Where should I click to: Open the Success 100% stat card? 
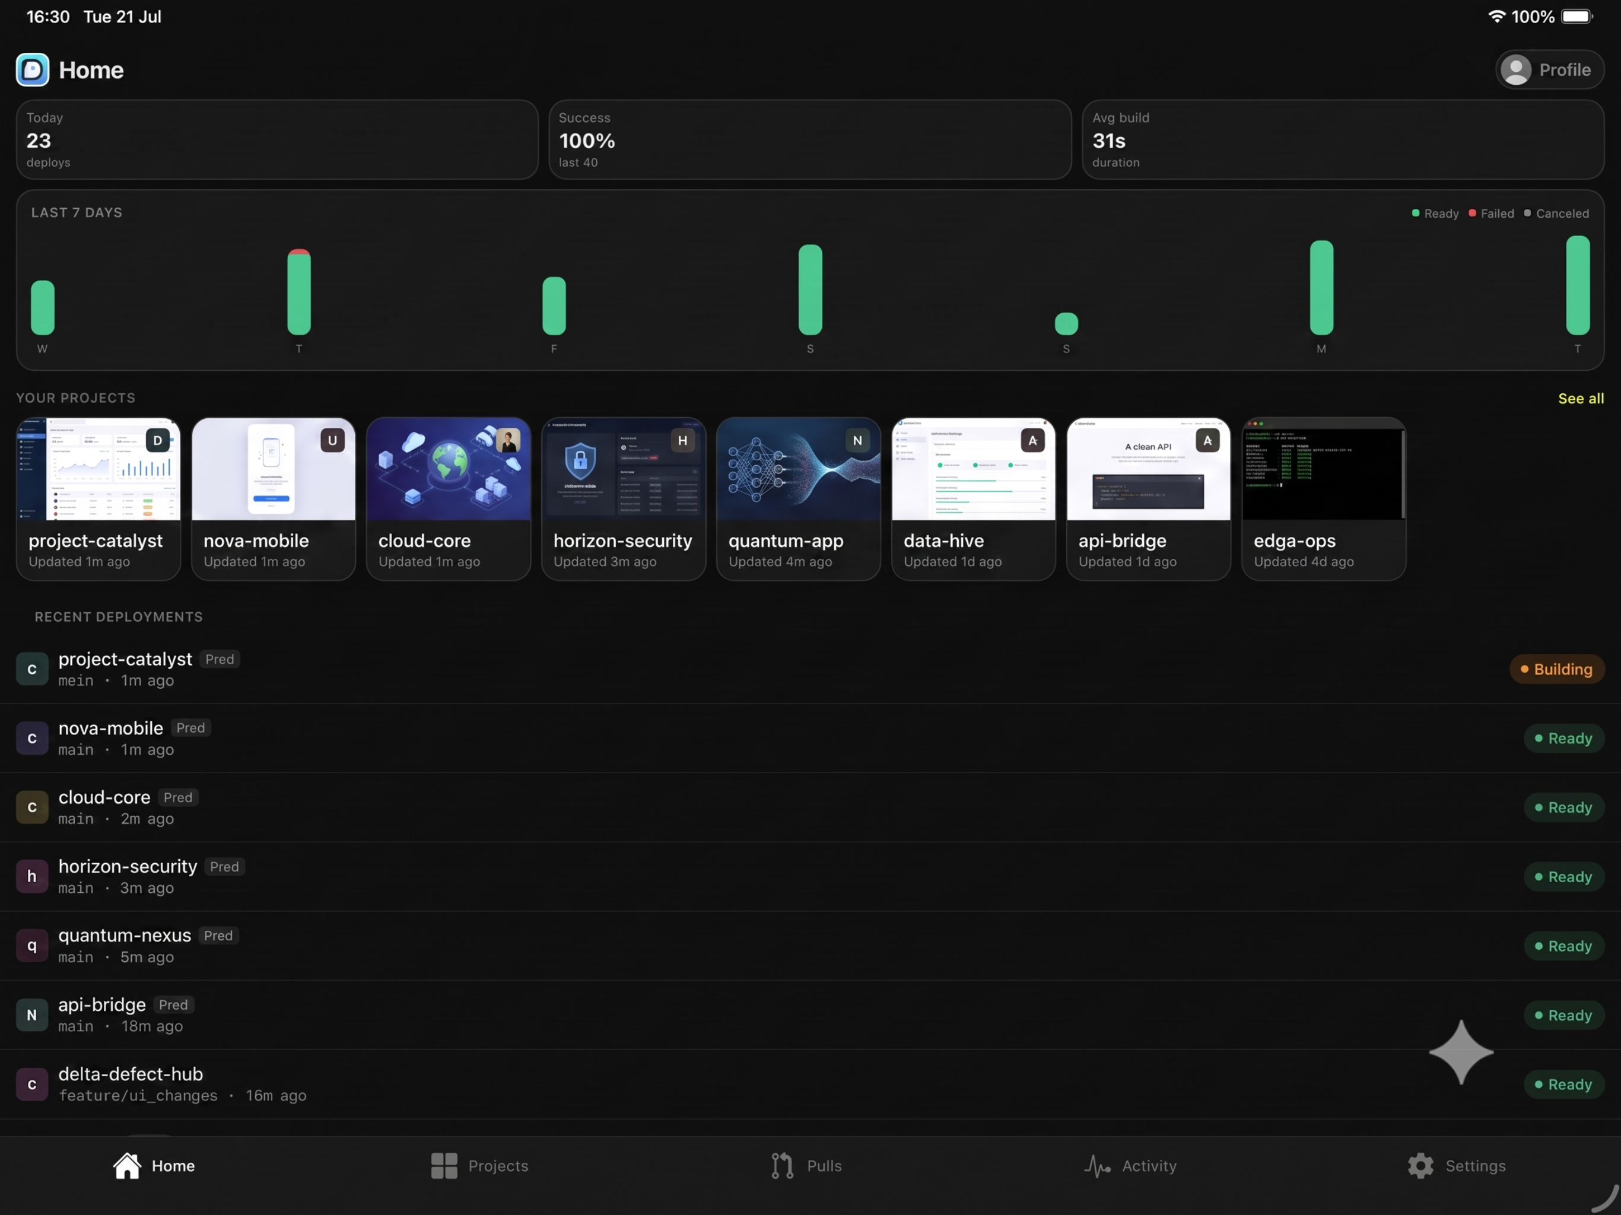coord(810,139)
